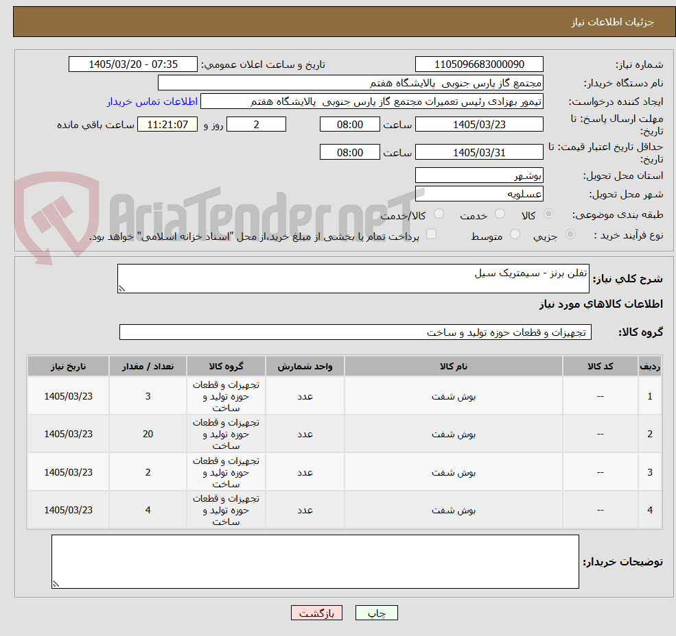Select the کالا radio button
676x636 pixels.
(548, 214)
